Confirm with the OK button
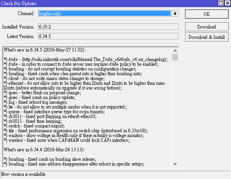 (x=207, y=14)
